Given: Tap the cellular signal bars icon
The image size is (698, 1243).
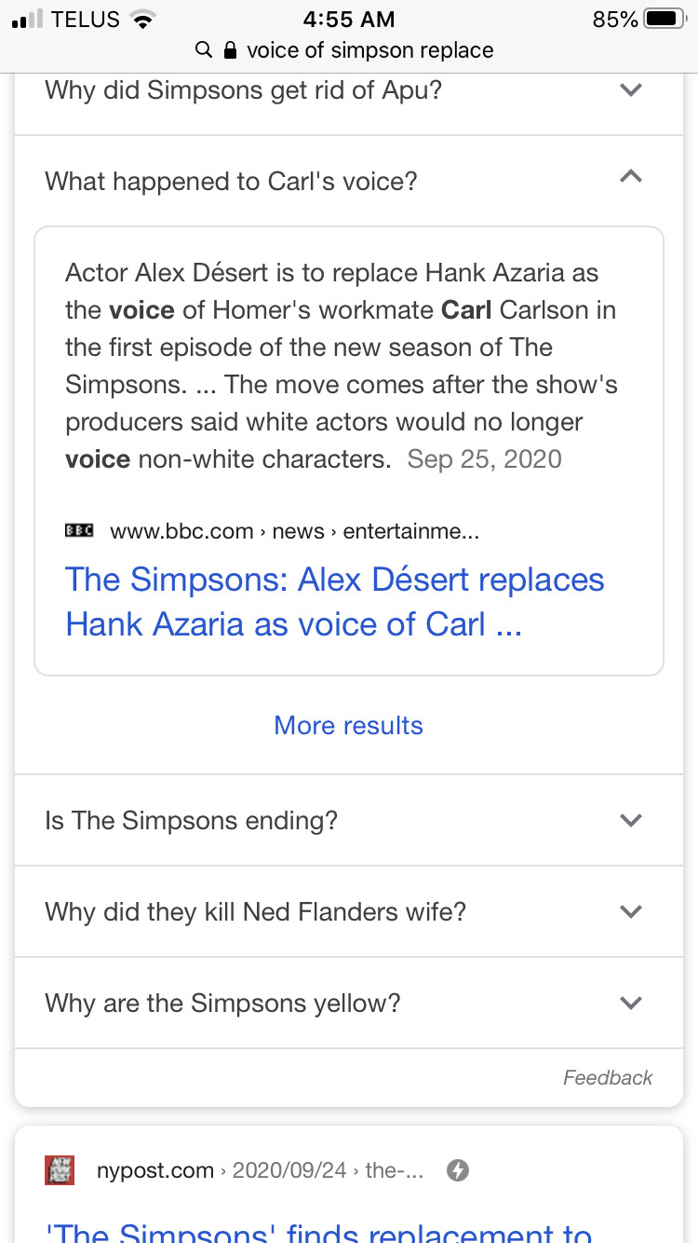Looking at the screenshot, I should 27,20.
